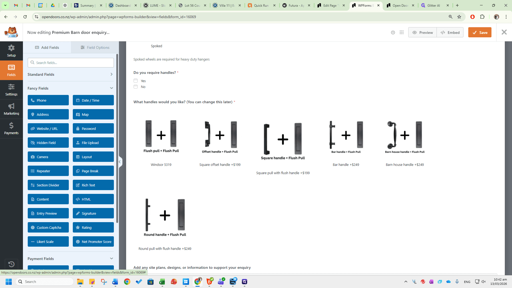Click the WPForms bear logo
The height and width of the screenshot is (288, 512).
[11, 32]
